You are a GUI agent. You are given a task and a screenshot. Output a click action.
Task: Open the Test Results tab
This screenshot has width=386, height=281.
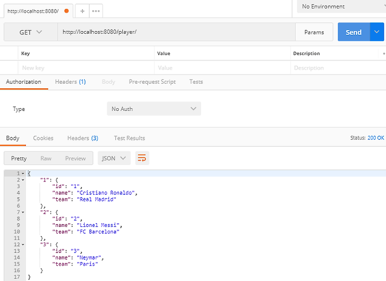pos(130,138)
